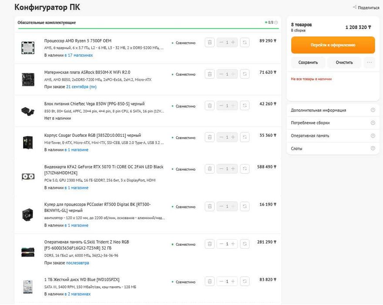383x305 pixels.
Task: Expand Потребление сборки section
Action: (x=333, y=123)
